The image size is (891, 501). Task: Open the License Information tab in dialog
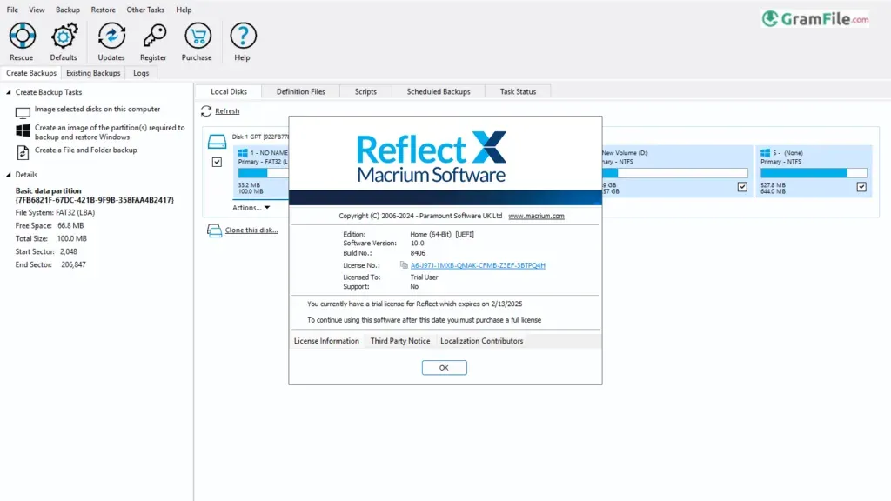[327, 341]
